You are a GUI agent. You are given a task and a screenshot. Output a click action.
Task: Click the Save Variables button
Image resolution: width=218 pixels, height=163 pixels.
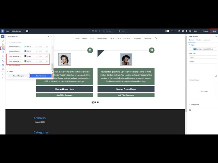point(41,76)
